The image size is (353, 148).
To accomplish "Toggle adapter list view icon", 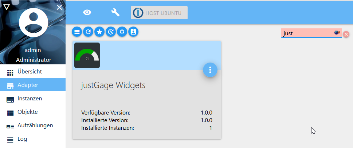I will (77, 32).
